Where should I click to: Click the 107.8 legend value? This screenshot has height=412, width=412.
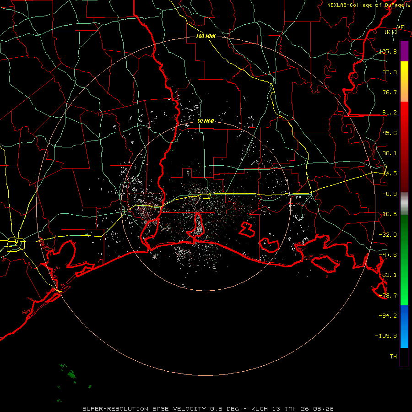click(388, 51)
